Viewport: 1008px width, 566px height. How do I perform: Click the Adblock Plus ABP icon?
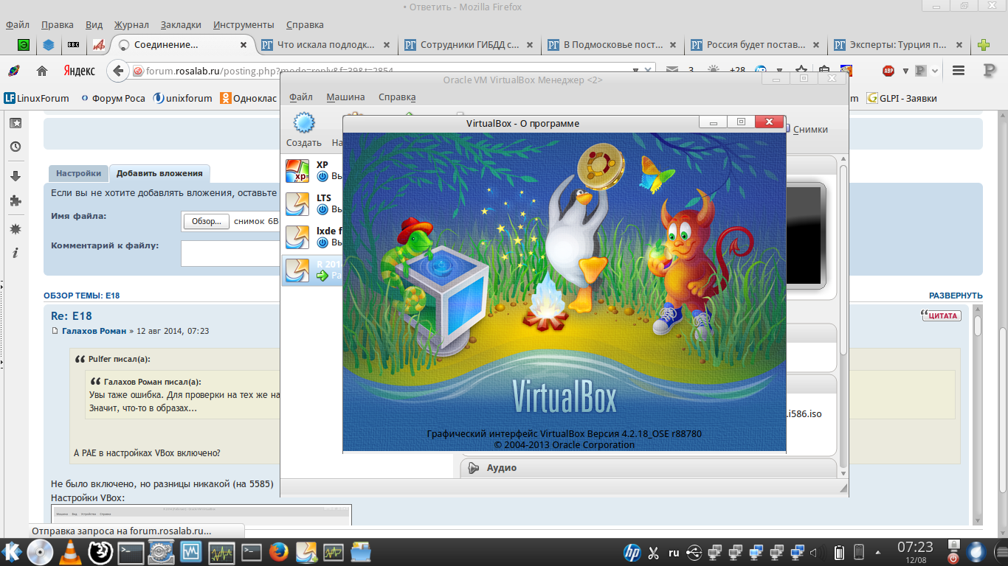point(888,71)
